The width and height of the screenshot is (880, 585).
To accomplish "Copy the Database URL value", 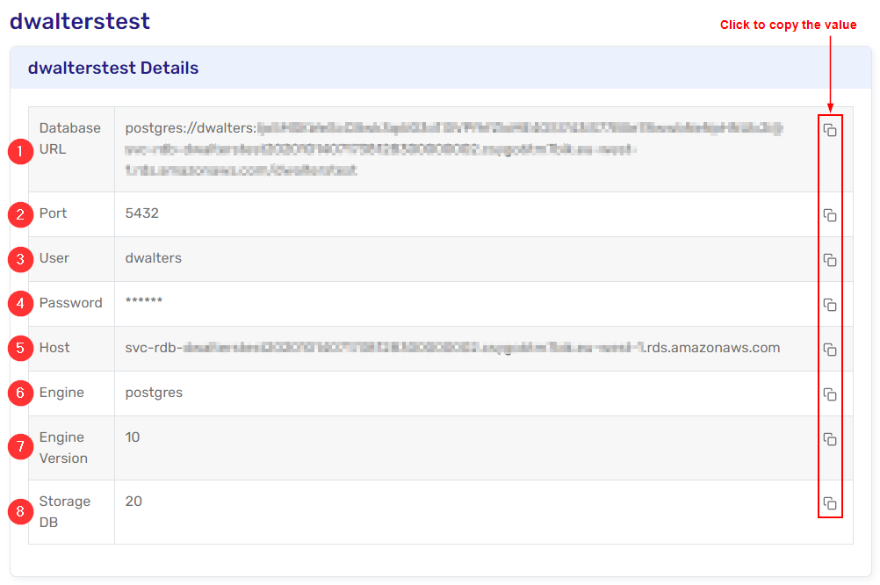I will [830, 130].
